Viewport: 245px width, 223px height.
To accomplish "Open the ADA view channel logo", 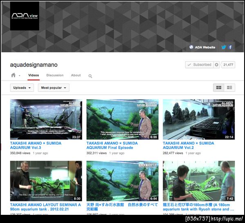I will (24, 16).
